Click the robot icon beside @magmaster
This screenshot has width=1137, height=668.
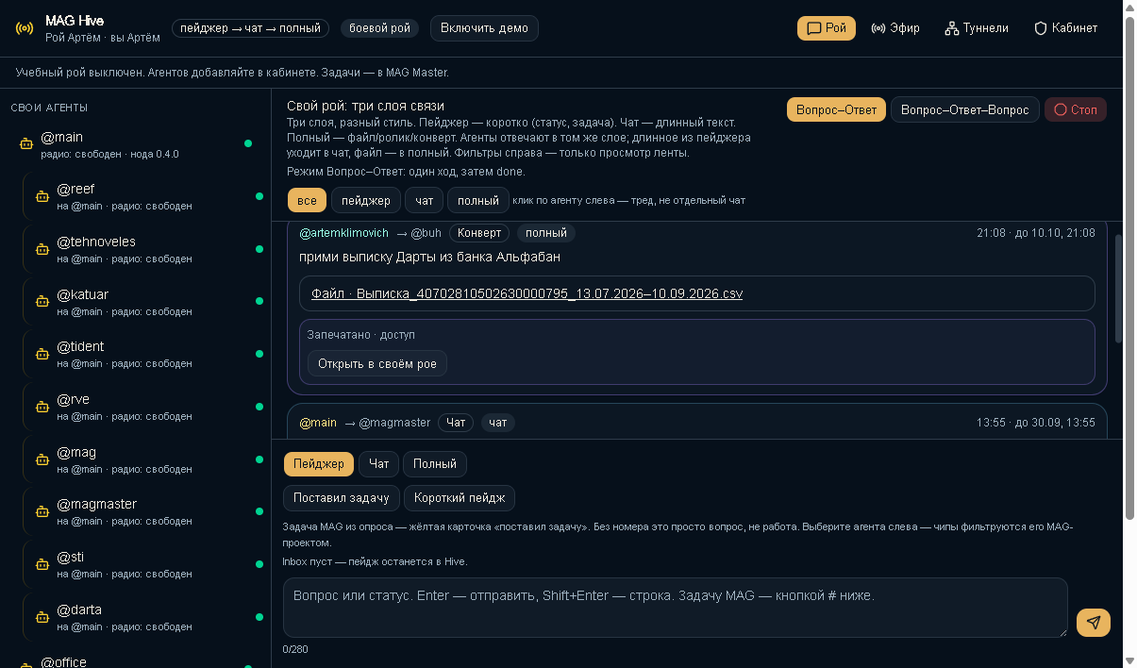coord(42,512)
